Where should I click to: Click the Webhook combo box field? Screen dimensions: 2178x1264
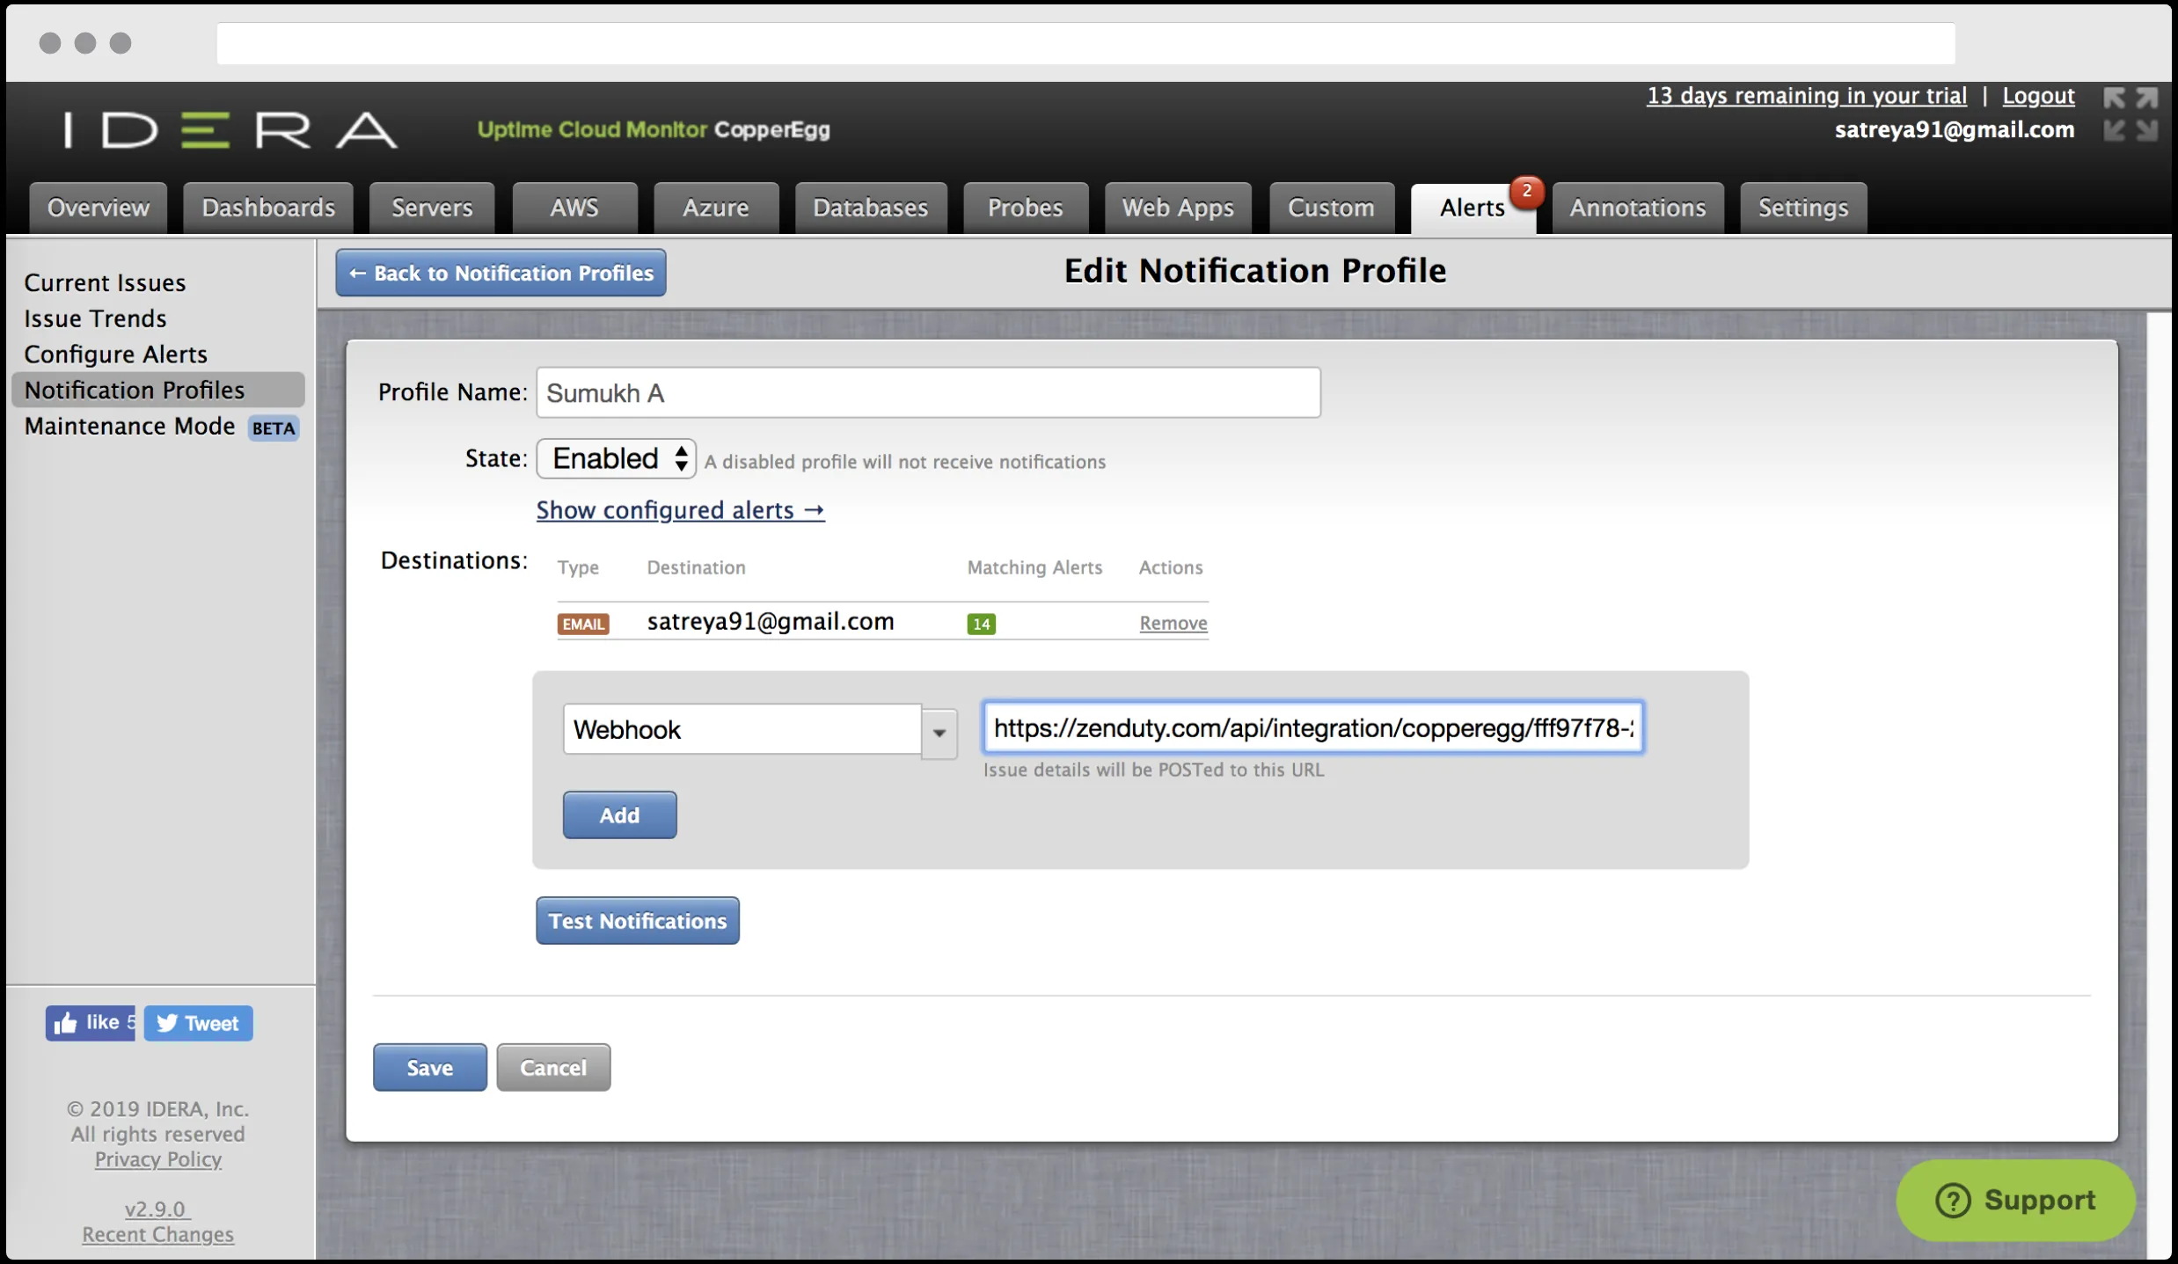pyautogui.click(x=742, y=729)
